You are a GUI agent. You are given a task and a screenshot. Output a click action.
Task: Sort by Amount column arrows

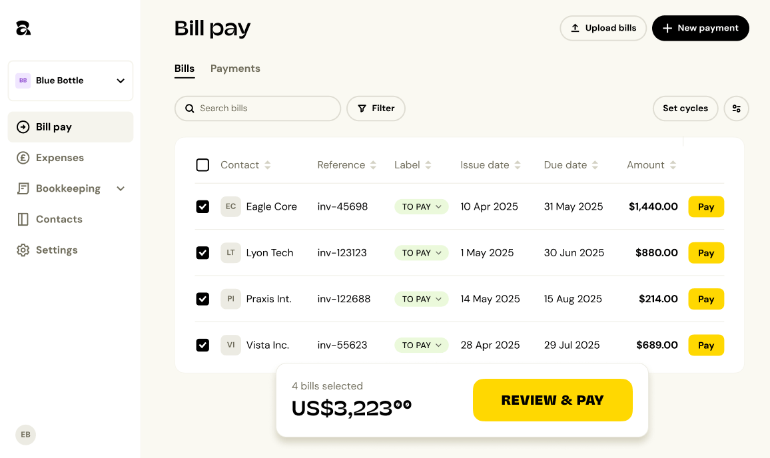click(x=673, y=165)
